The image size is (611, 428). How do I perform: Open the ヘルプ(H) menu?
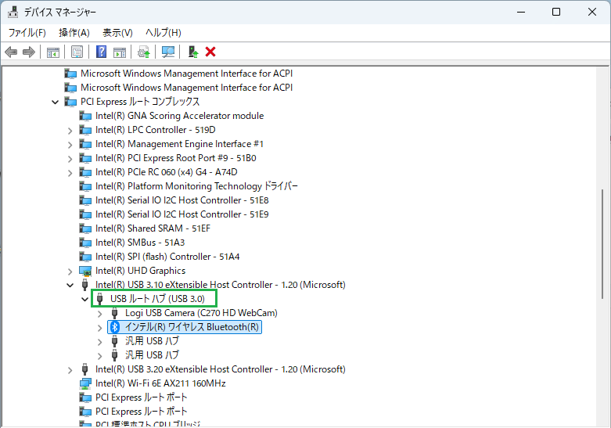[x=164, y=33]
